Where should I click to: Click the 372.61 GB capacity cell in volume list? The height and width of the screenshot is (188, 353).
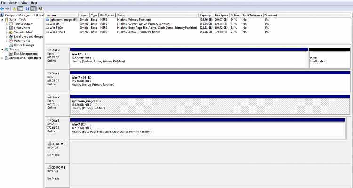click(x=206, y=28)
